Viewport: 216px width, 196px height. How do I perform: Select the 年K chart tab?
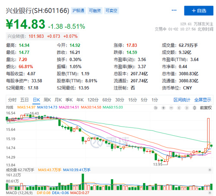[x=80, y=100]
